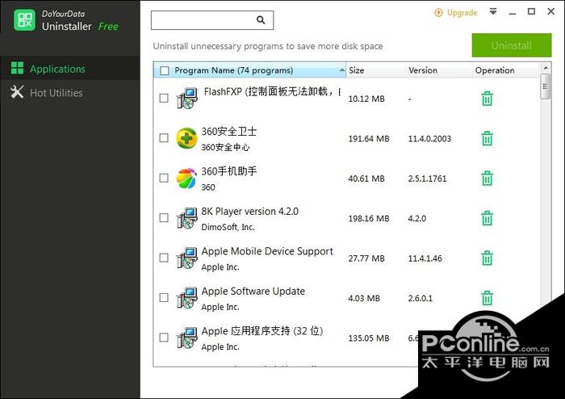Click the Apple Mobile Device Support icon
565x399 pixels.
187,258
